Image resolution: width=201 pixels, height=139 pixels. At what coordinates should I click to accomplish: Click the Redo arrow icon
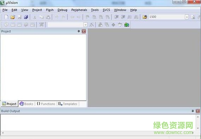tap(63, 17)
